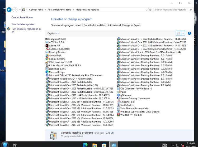Select Microsoft Visual Basic/C++ Runtime (x86)

click(x=69, y=79)
